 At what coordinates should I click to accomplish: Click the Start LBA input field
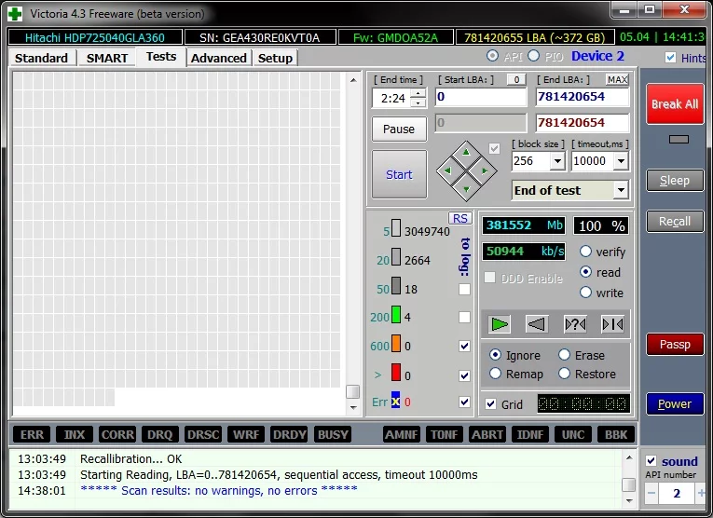pos(480,97)
